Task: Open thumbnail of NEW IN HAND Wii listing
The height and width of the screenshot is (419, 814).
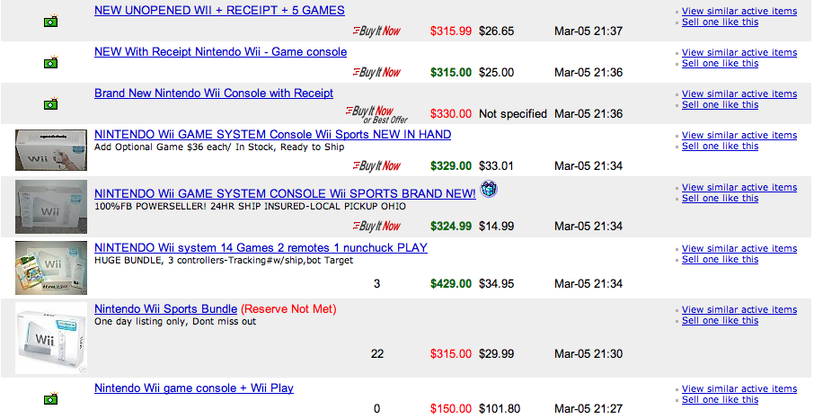Action: click(51, 150)
